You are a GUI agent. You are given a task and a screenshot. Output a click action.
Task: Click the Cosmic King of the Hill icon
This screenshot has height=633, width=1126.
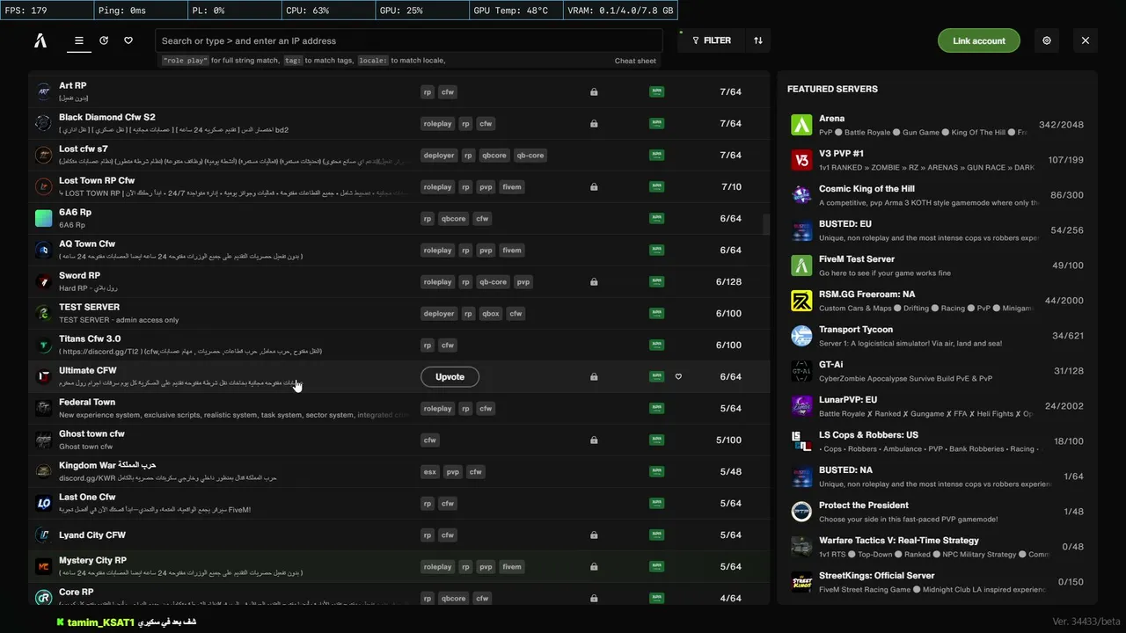click(x=801, y=195)
